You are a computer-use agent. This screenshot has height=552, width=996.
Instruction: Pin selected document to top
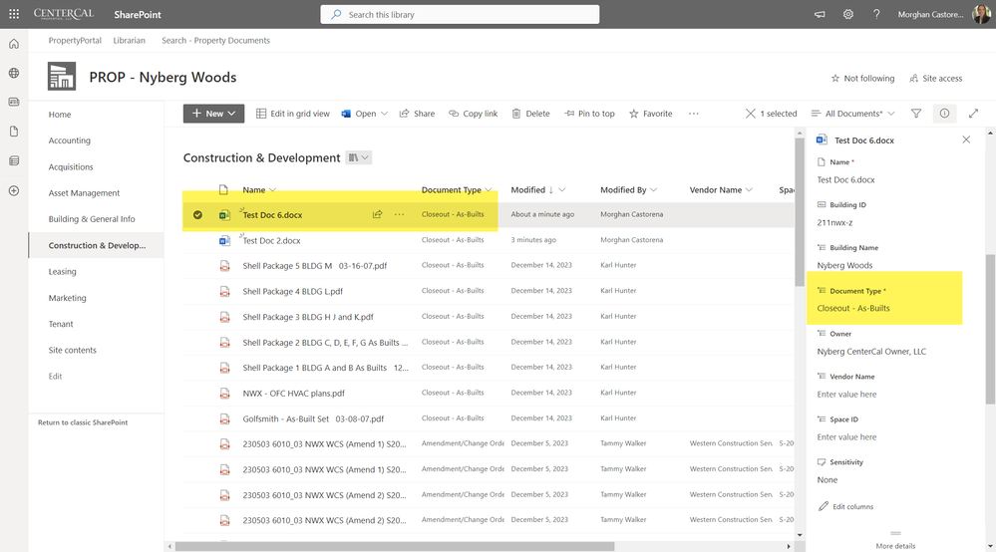coord(589,114)
